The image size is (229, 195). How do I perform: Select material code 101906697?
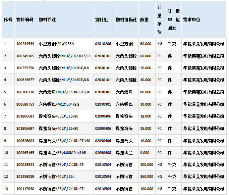pyautogui.click(x=25, y=129)
